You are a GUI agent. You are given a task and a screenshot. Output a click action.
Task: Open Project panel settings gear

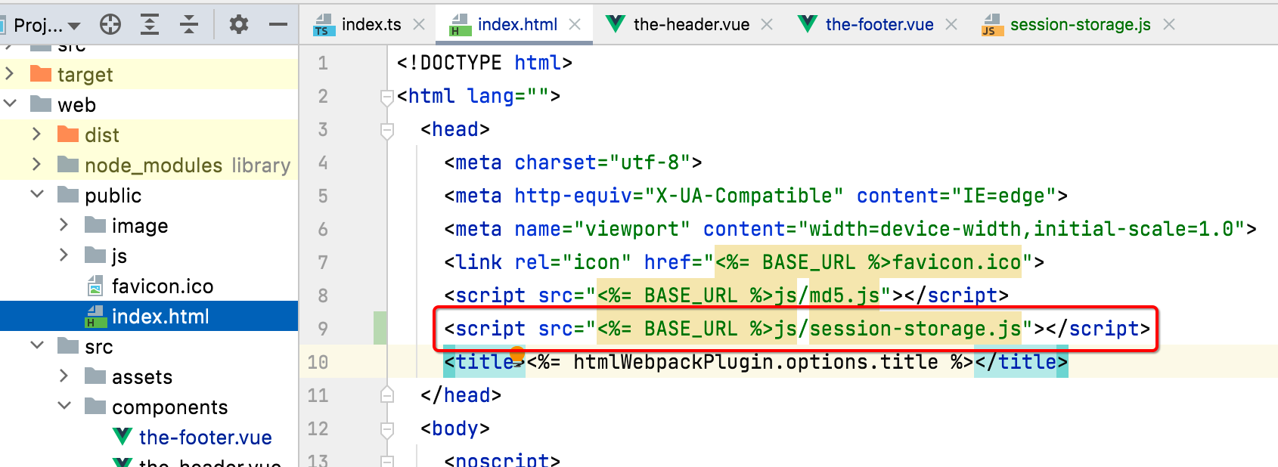[x=239, y=25]
